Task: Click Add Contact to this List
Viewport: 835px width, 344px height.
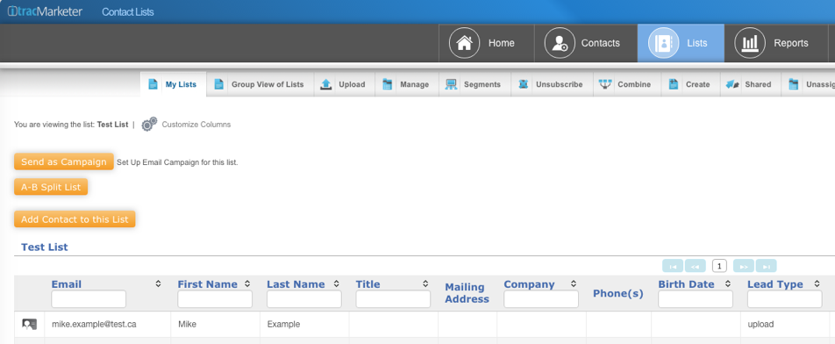Action: (x=75, y=219)
